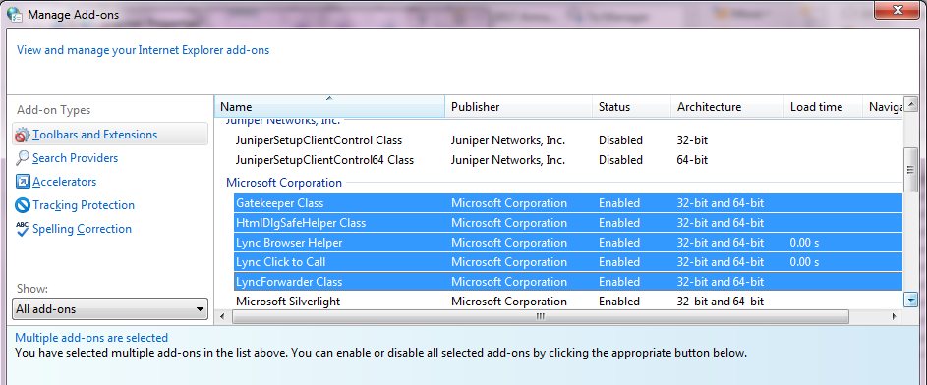The image size is (927, 385).
Task: Click the horizontal scrollbar left arrow
Action: tap(223, 317)
